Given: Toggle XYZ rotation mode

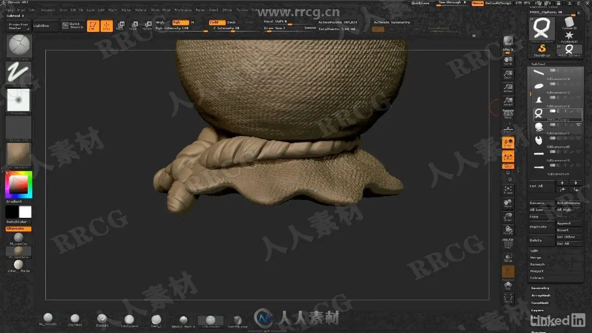Looking at the screenshot, I should [x=508, y=166].
